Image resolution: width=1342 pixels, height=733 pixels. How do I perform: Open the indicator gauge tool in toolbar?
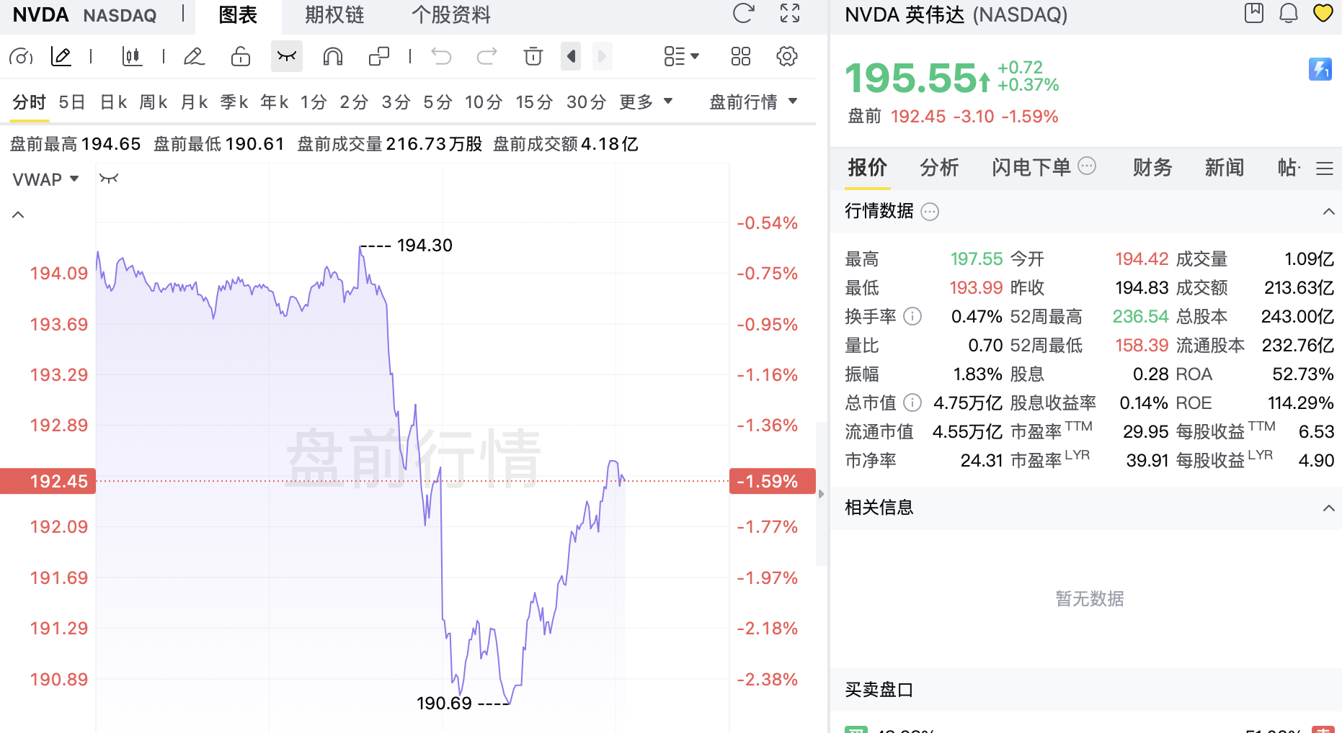21,56
